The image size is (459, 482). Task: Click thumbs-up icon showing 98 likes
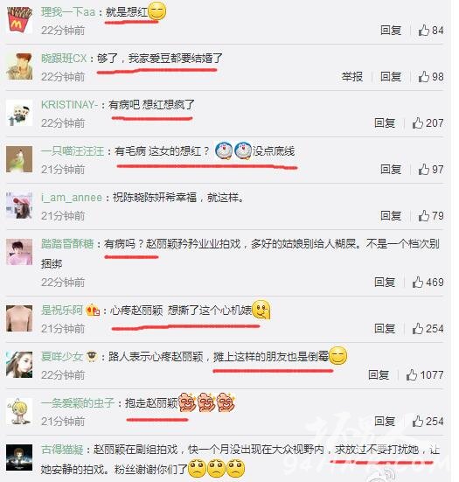point(424,76)
